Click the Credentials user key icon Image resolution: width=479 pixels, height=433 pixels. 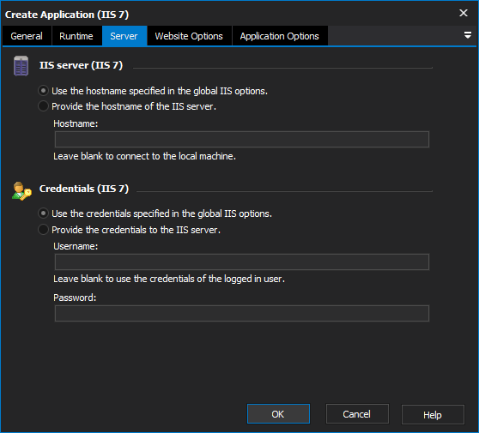(21, 191)
